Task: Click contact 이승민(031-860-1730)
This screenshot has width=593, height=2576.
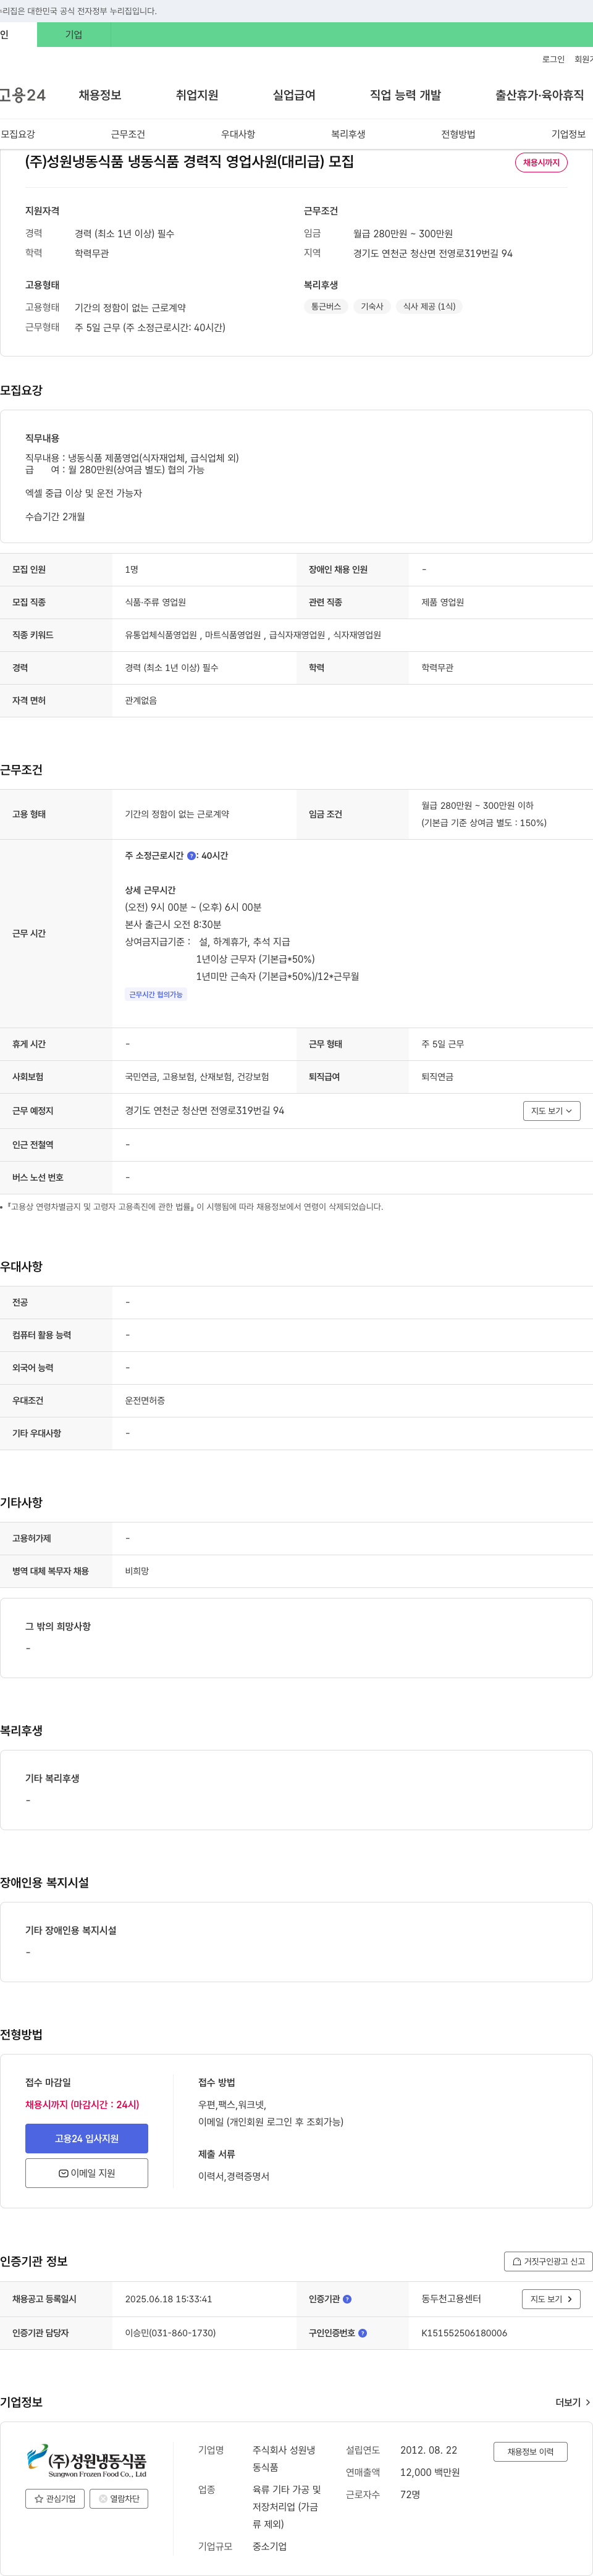Action: coord(170,2333)
